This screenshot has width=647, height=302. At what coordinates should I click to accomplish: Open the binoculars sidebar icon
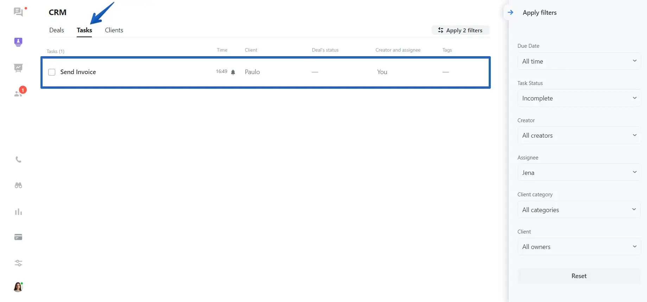tap(18, 185)
